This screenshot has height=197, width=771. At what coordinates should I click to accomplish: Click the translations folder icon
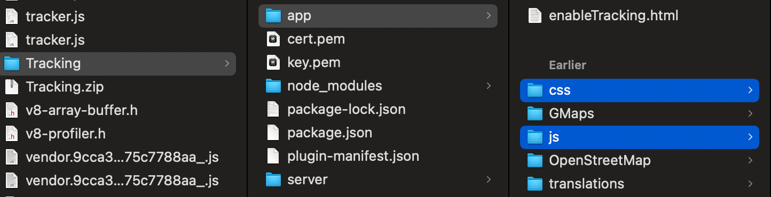tap(535, 184)
